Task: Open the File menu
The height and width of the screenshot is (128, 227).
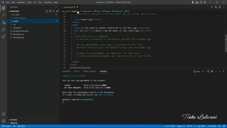Action: 8,2
